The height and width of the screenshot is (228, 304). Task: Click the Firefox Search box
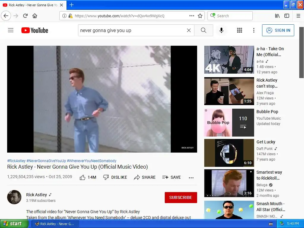coord(230,16)
